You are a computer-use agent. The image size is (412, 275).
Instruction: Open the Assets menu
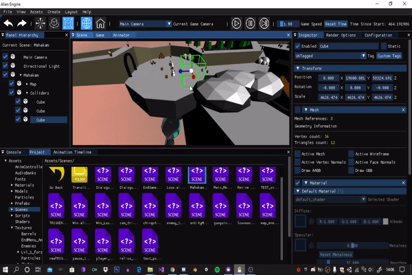36,12
